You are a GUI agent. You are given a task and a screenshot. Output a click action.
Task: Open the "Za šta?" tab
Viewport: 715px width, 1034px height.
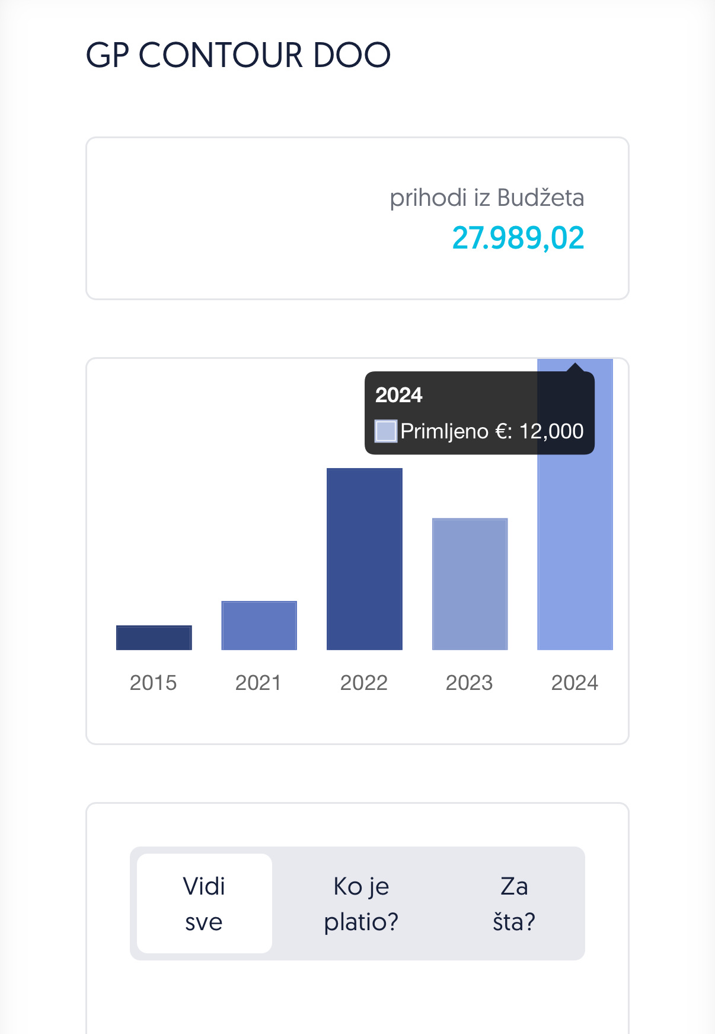(514, 903)
